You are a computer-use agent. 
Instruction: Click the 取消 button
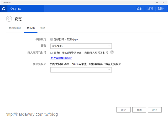(x=155, y=110)
